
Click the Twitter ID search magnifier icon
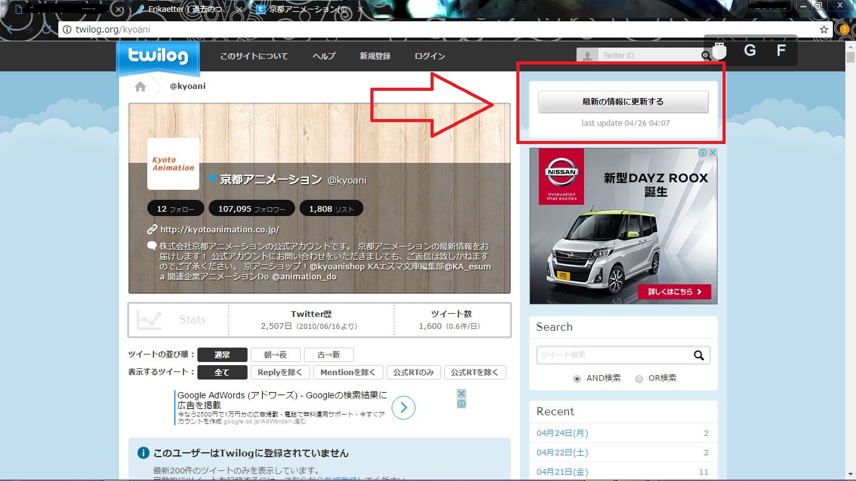(x=706, y=56)
